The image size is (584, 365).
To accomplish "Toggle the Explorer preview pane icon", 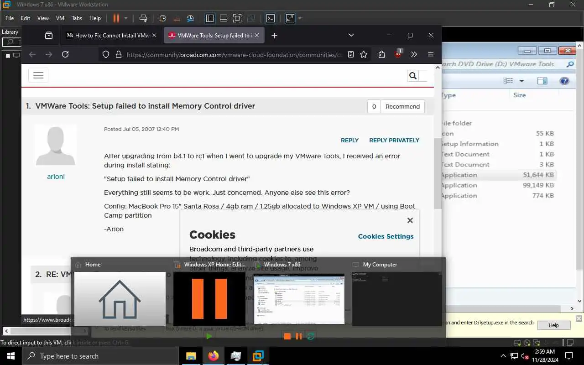I will pos(542,81).
